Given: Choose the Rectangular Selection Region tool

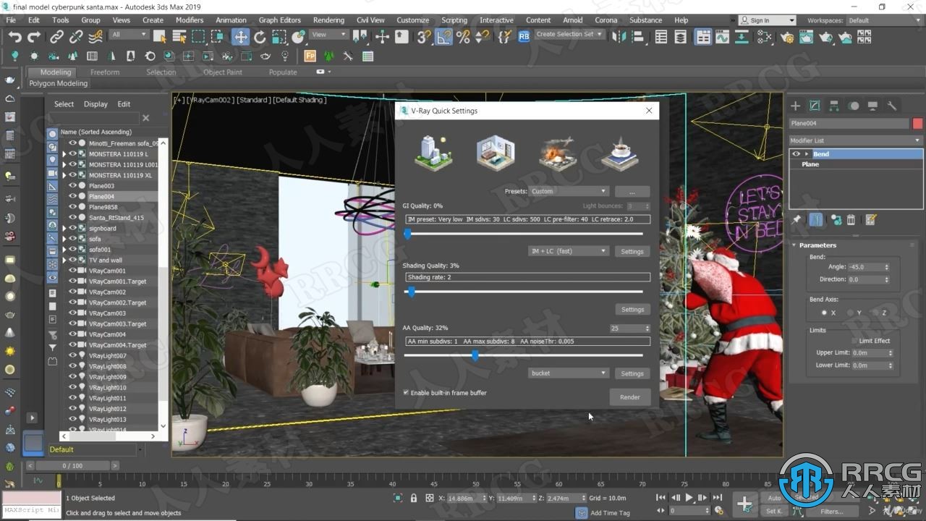Looking at the screenshot, I should (197, 37).
